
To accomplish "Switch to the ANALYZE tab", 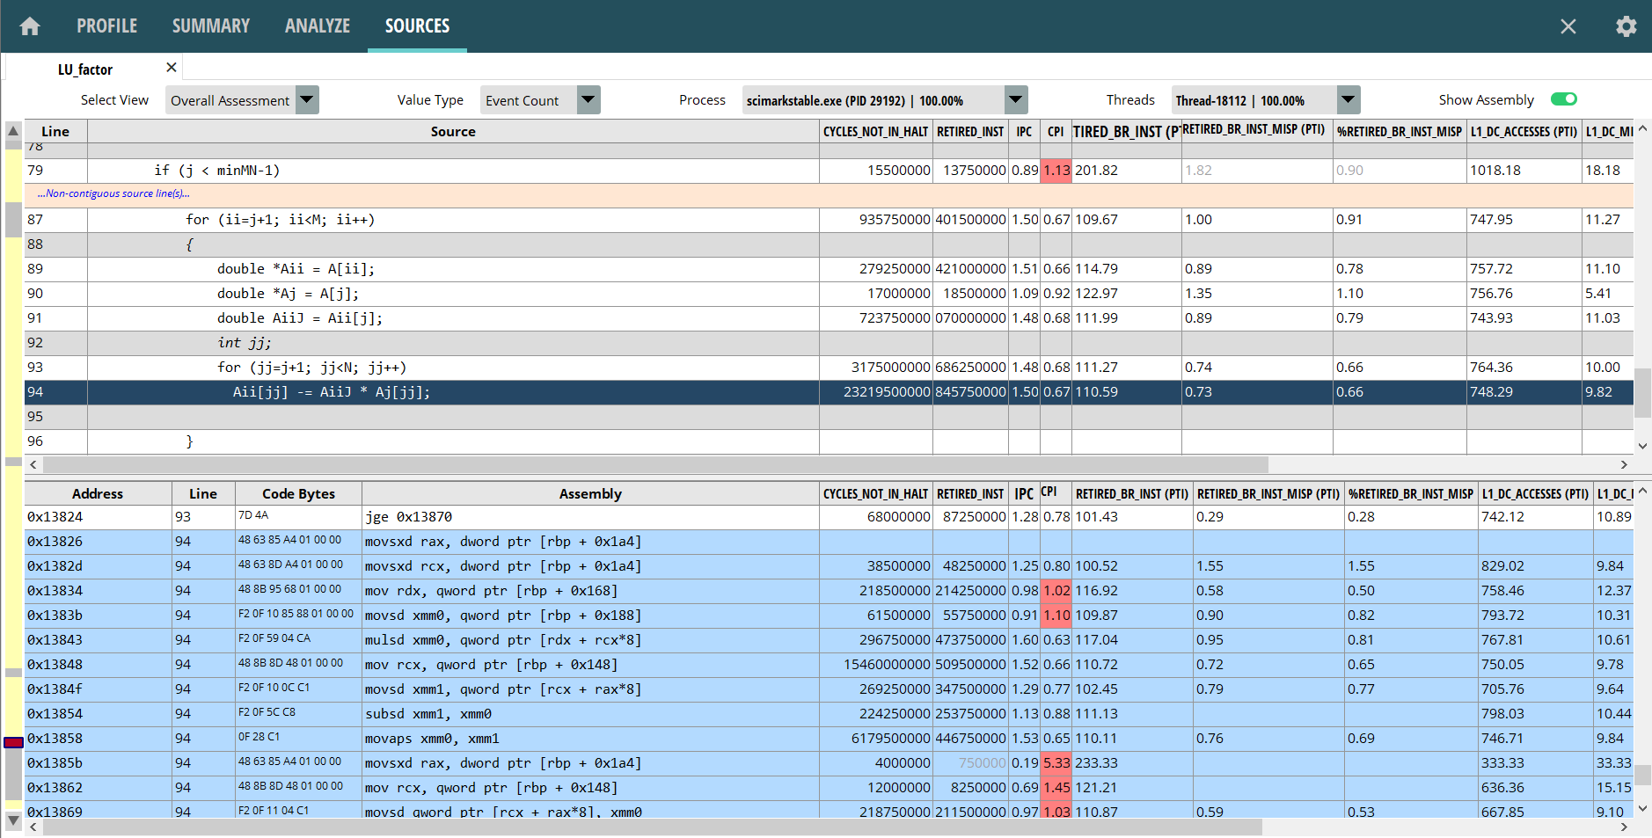I will click(317, 26).
